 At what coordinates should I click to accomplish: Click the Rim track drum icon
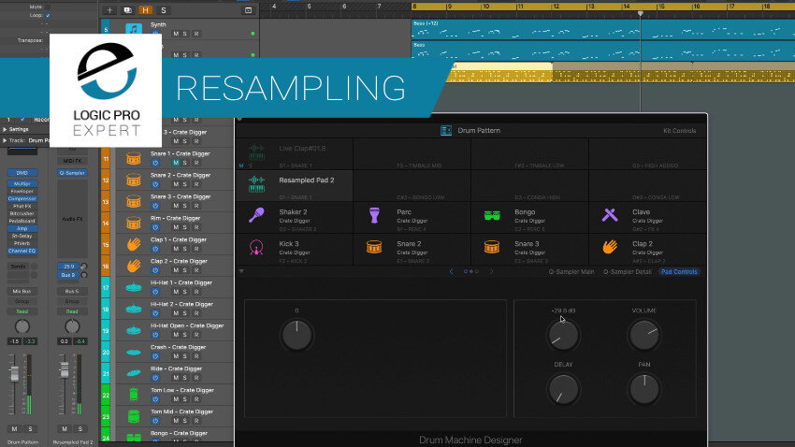click(x=134, y=223)
